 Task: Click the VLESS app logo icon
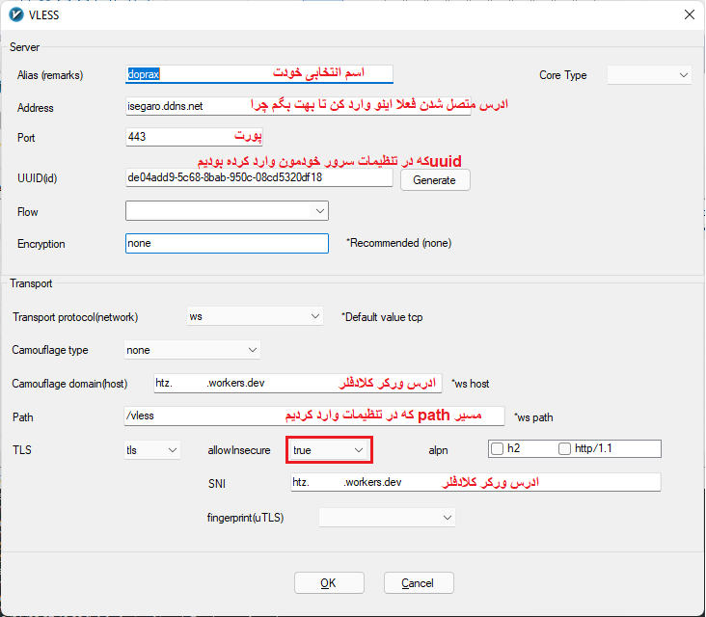(x=16, y=14)
